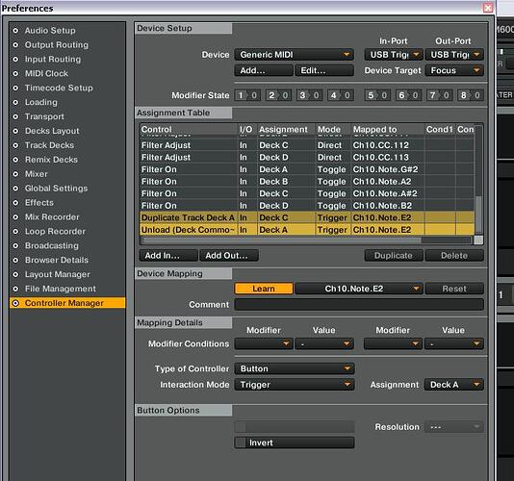Go to MIDI Clock settings
Viewport: 514px width, 481px height.
point(46,73)
